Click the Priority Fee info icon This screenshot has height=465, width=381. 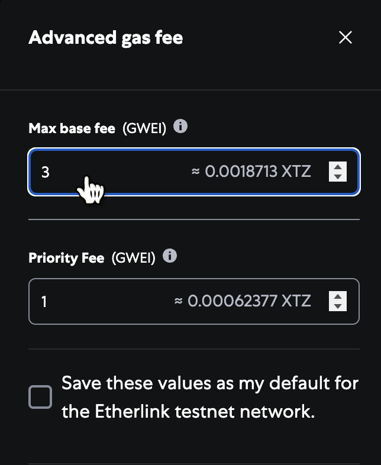(x=170, y=256)
